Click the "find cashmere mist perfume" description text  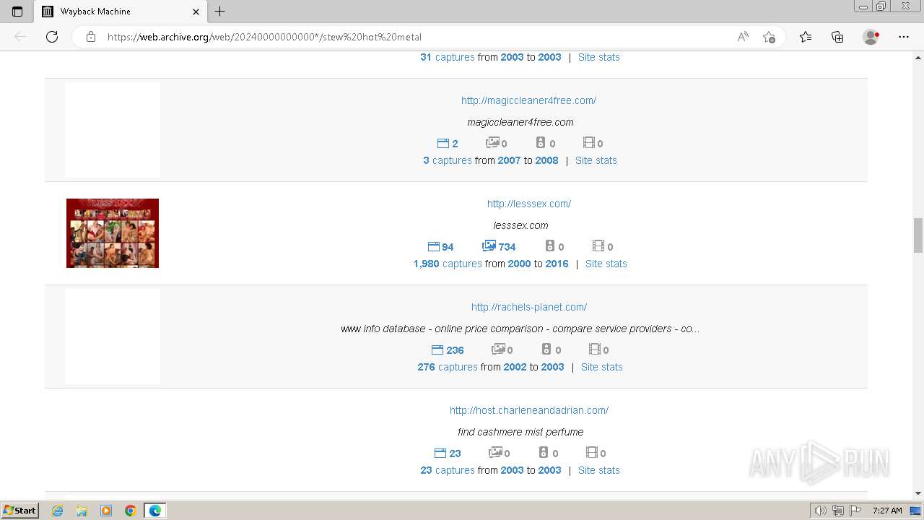pos(520,432)
